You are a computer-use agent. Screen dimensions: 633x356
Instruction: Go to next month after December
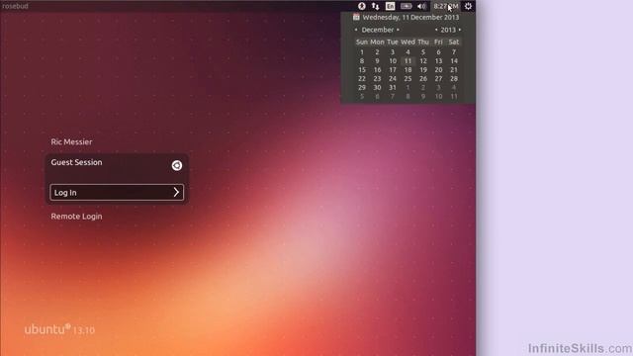coord(398,30)
